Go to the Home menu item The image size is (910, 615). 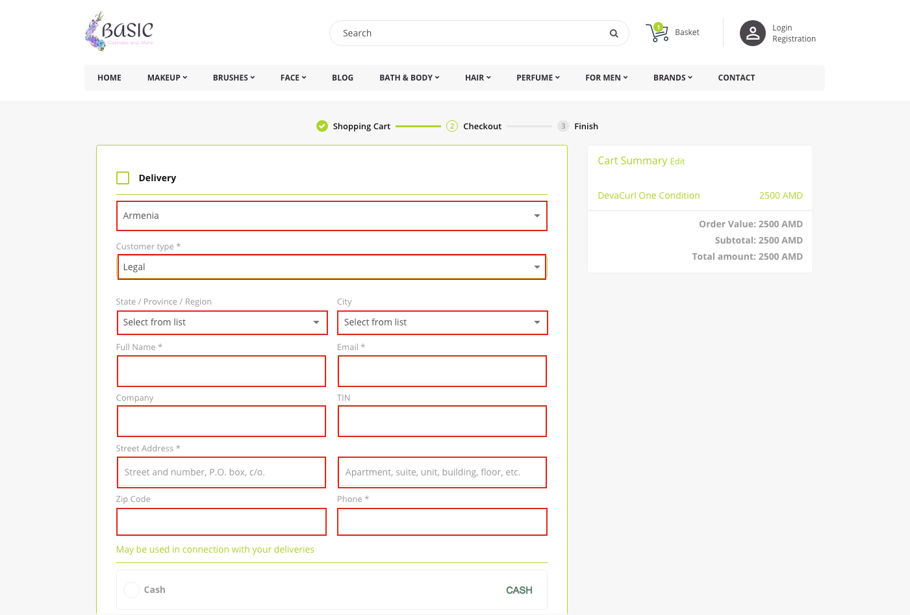[x=109, y=78]
